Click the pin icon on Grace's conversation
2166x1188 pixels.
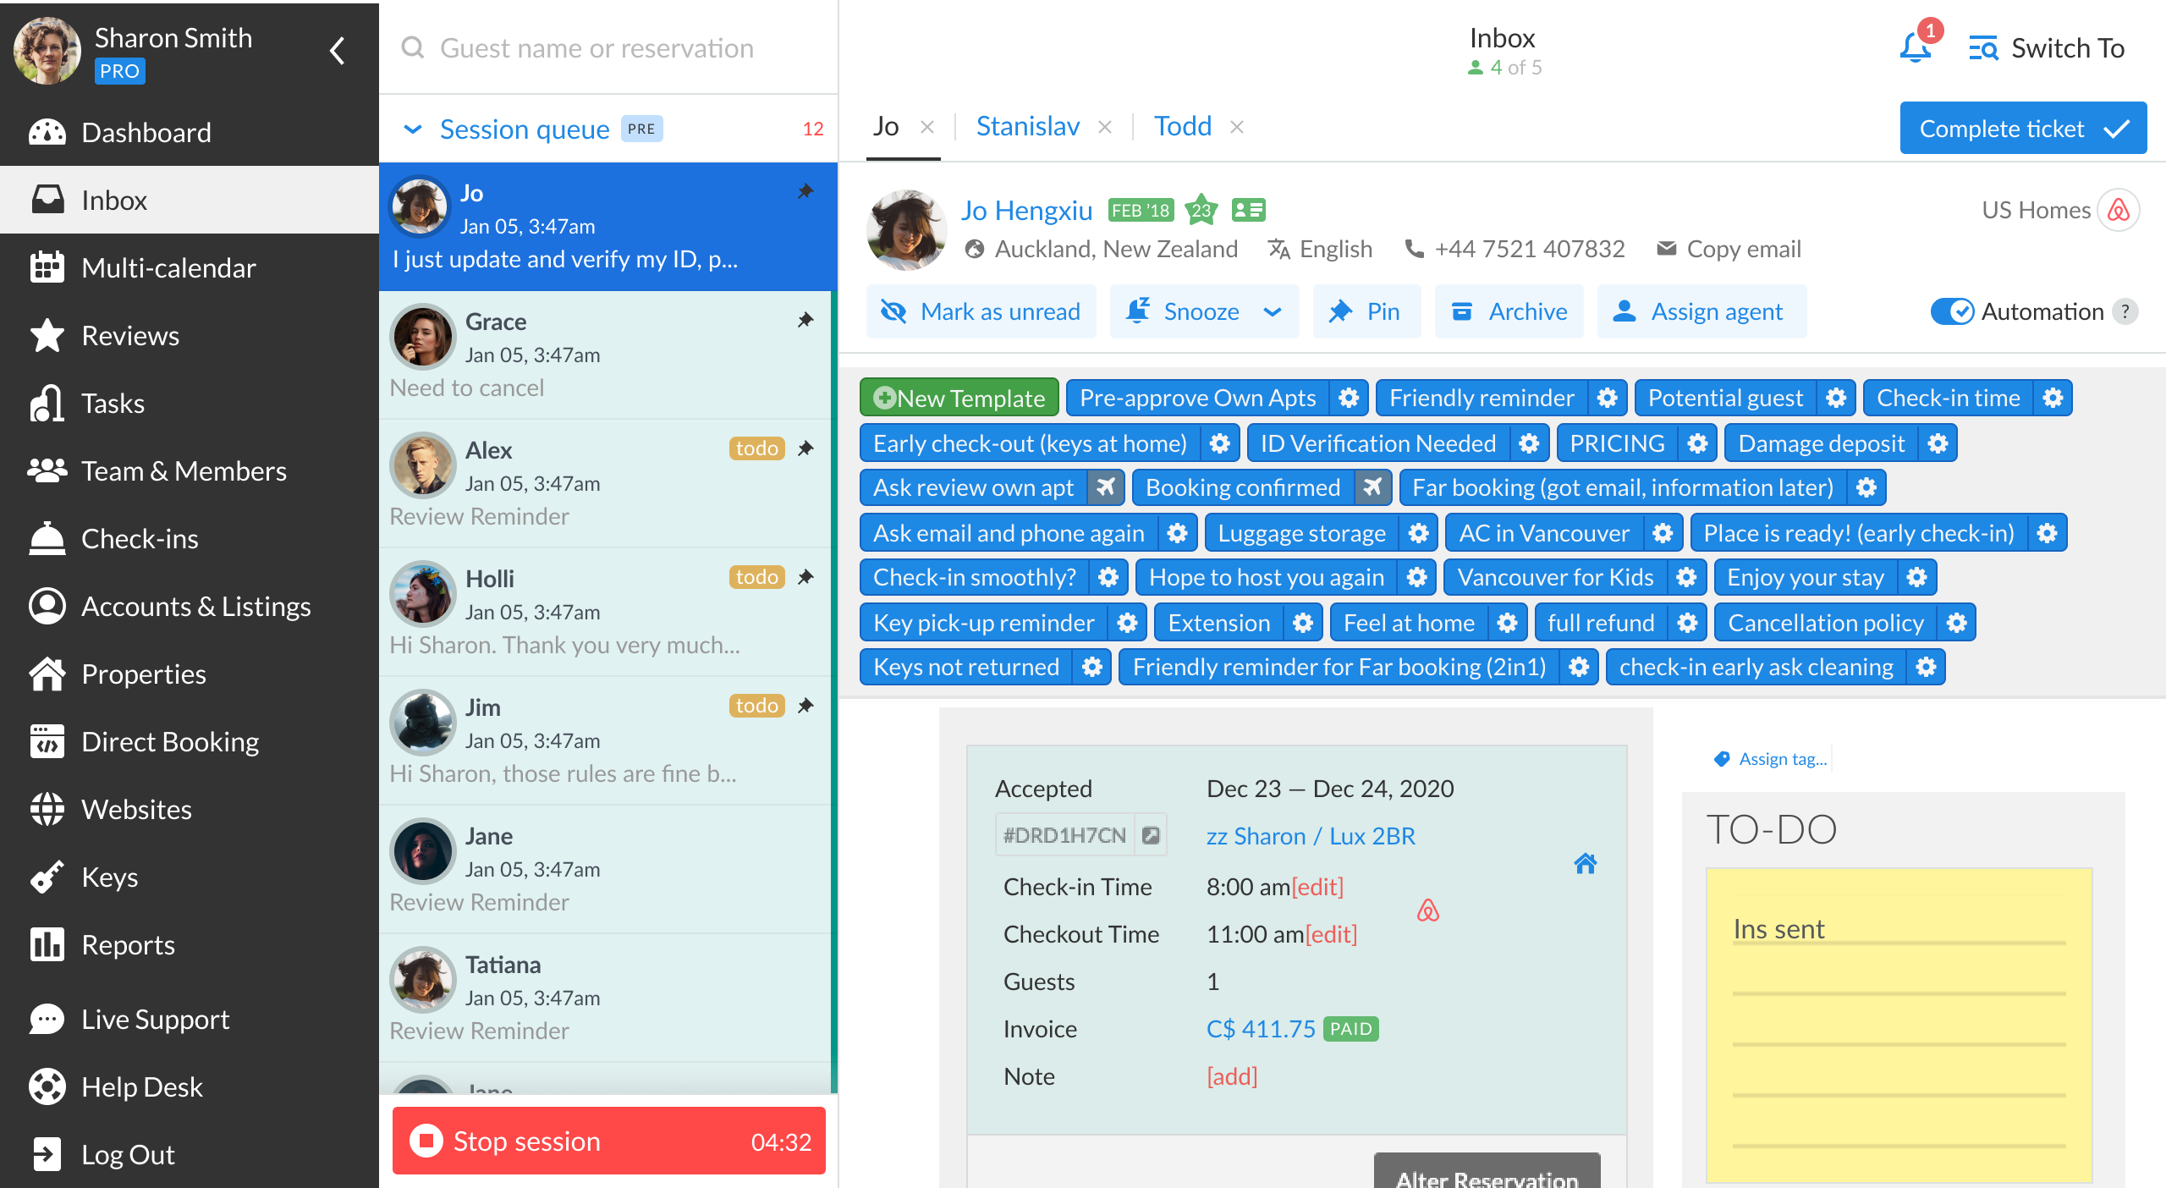click(805, 320)
